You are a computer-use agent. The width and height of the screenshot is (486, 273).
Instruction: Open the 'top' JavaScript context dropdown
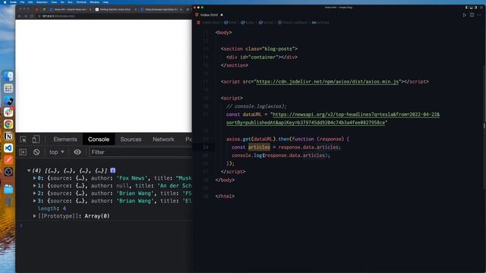(57, 152)
